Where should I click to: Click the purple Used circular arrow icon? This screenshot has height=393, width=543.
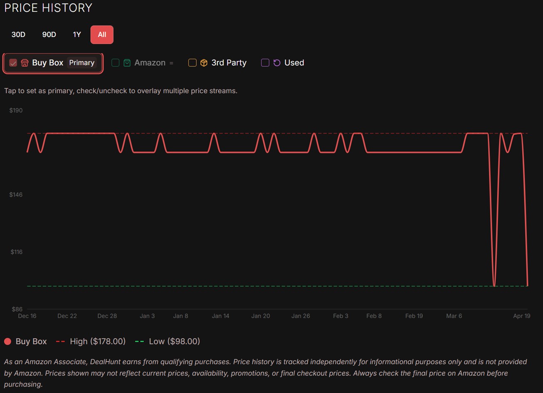276,63
